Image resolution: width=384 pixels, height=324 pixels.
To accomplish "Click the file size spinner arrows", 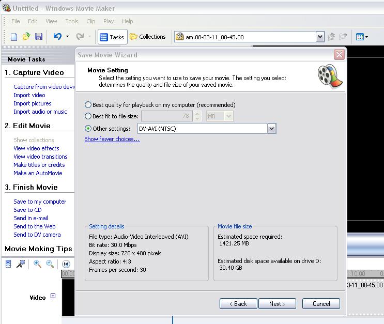I will coord(197,116).
